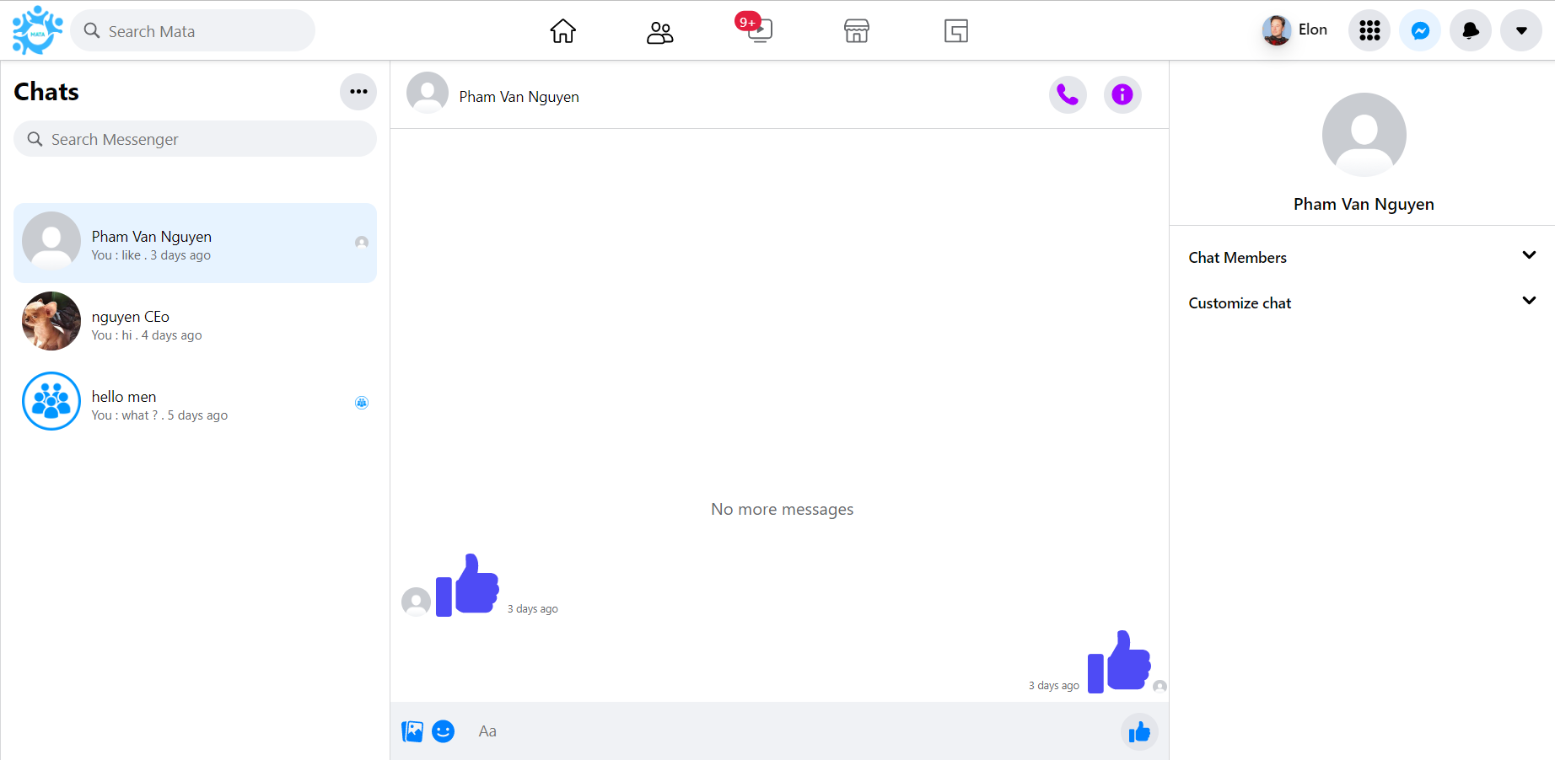Open the account dropdown arrow

[1521, 30]
